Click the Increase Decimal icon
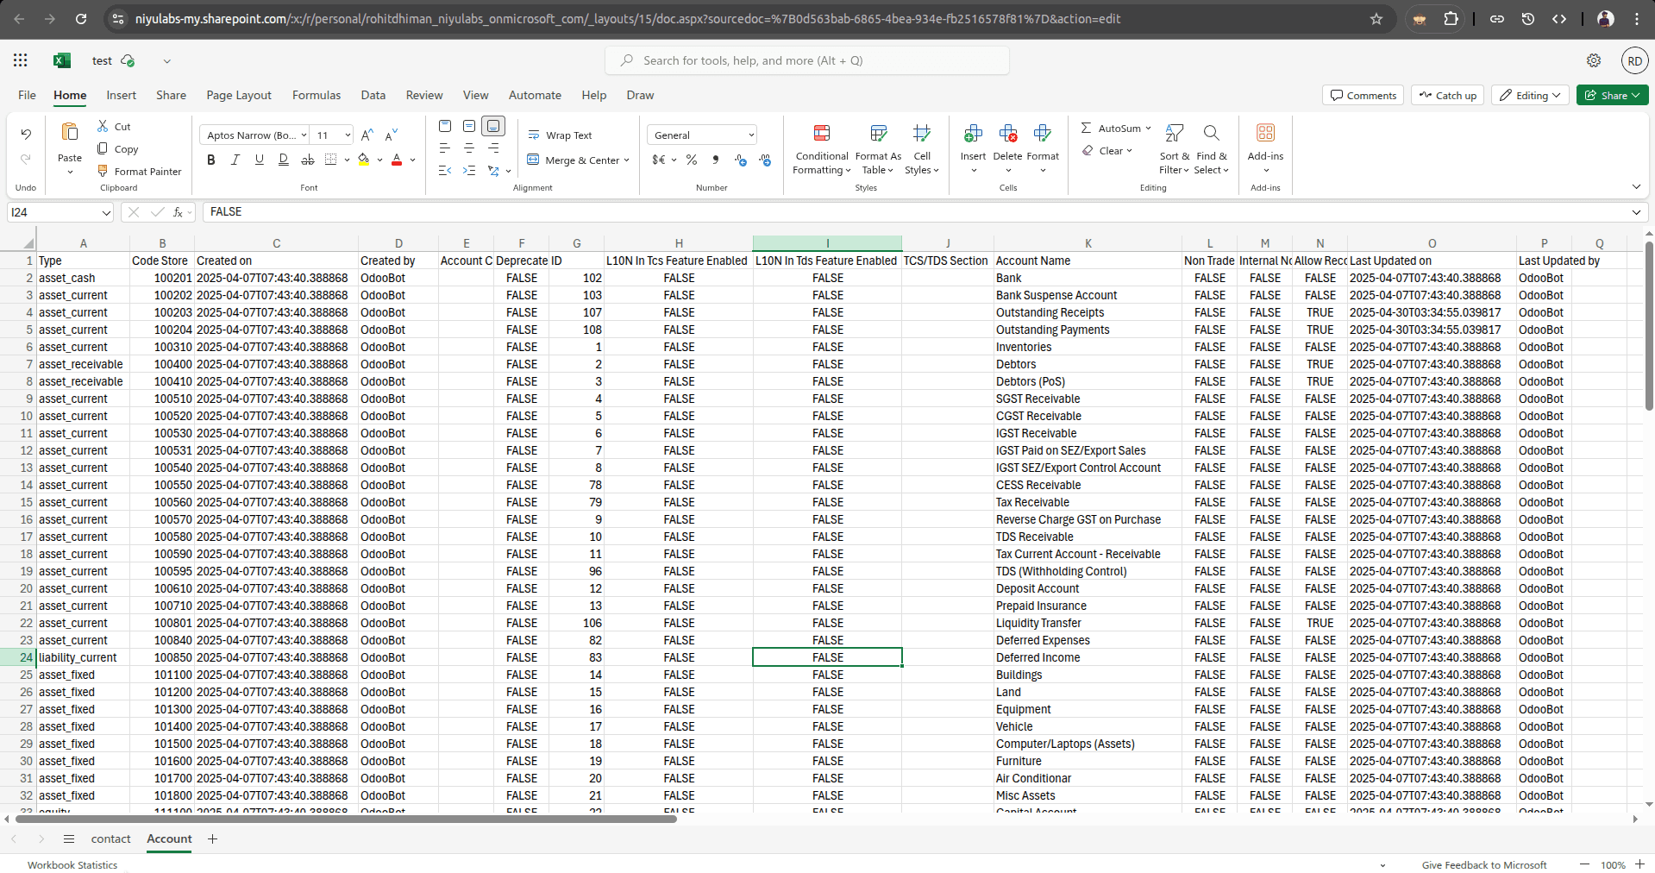1655x873 pixels. 741,160
